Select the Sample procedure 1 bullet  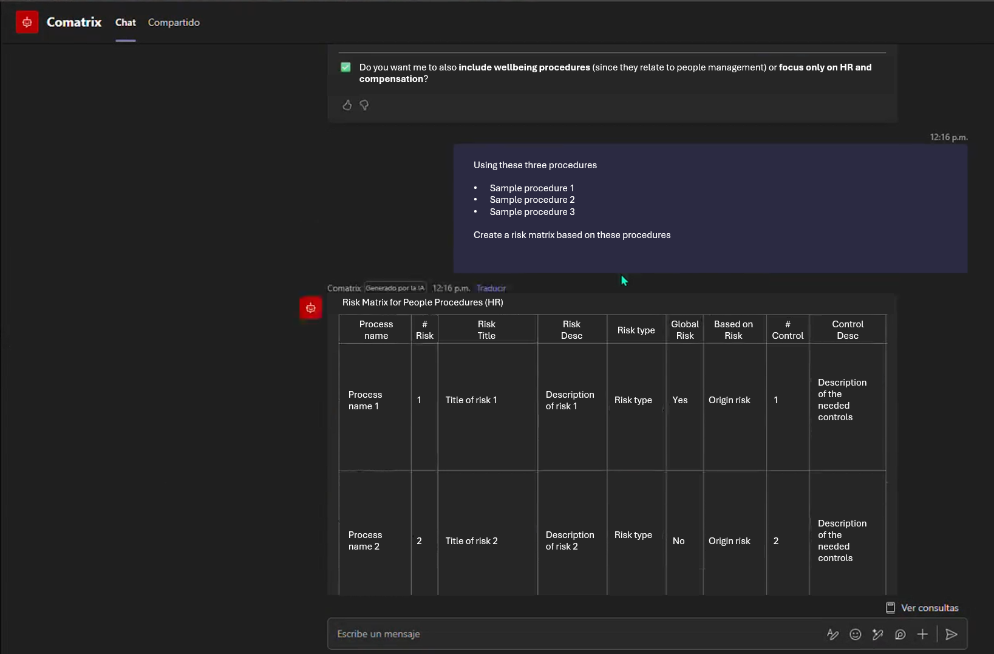[532, 188]
